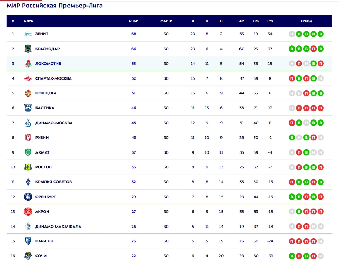The width and height of the screenshot is (339, 263).
Task: Click the Dinamo Makhachkala club logo
Action: pos(28,227)
